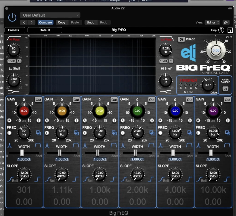Click the Lo Pass 11.27k Hz knob
The width and height of the screenshot is (236, 216).
coord(165,50)
